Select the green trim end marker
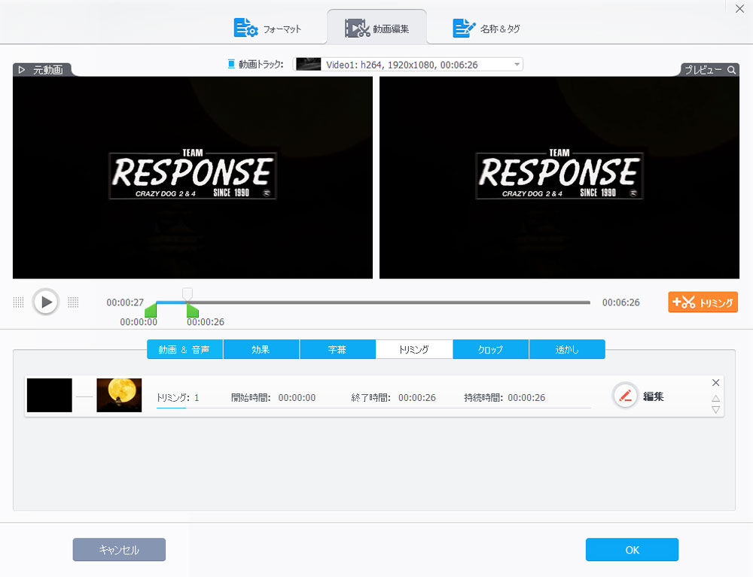Viewport: 753px width, 577px height. [193, 310]
